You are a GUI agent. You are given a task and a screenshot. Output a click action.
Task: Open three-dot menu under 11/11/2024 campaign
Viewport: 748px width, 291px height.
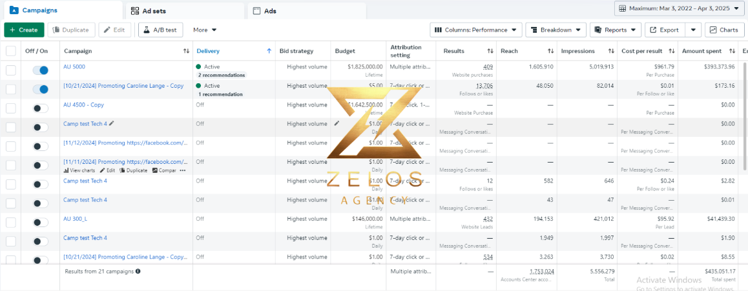tap(183, 170)
